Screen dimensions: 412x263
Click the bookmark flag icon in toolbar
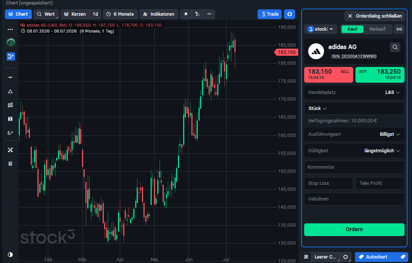click(x=186, y=14)
